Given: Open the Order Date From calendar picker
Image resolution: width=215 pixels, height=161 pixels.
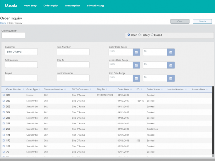Looking at the screenshot, I should point(136,52).
